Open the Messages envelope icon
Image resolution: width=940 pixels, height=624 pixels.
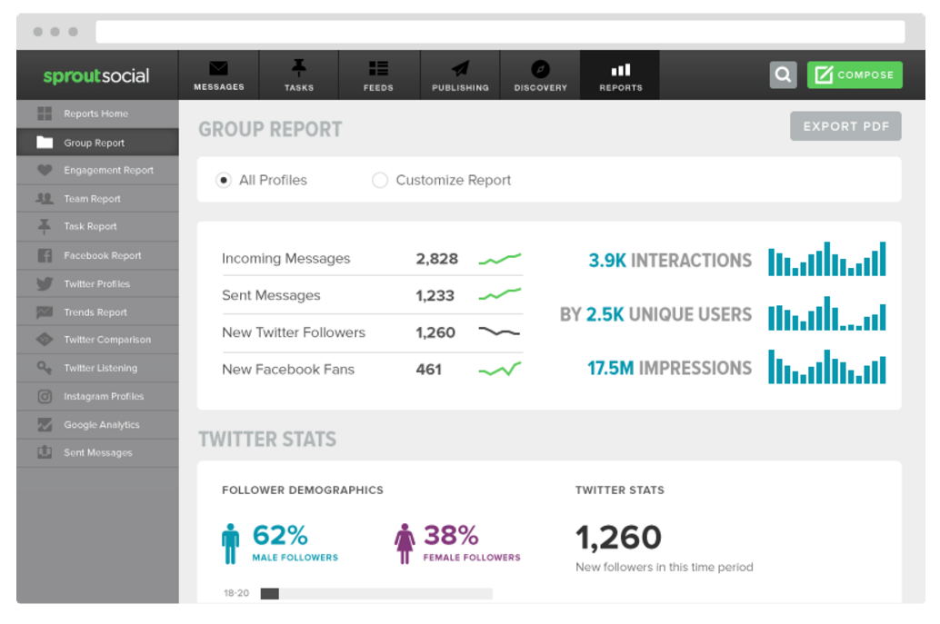coord(218,68)
